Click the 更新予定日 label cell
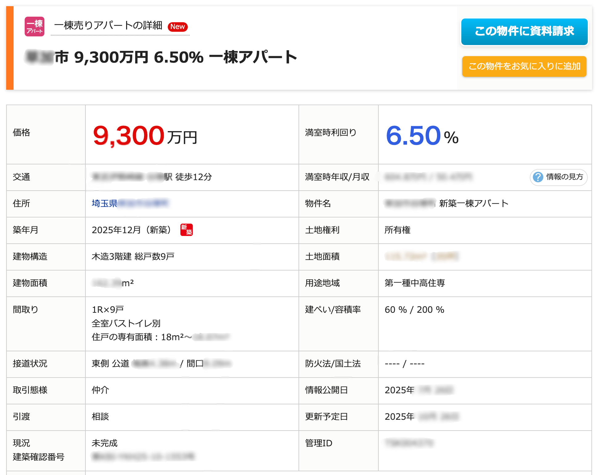The width and height of the screenshot is (597, 475). point(339,417)
